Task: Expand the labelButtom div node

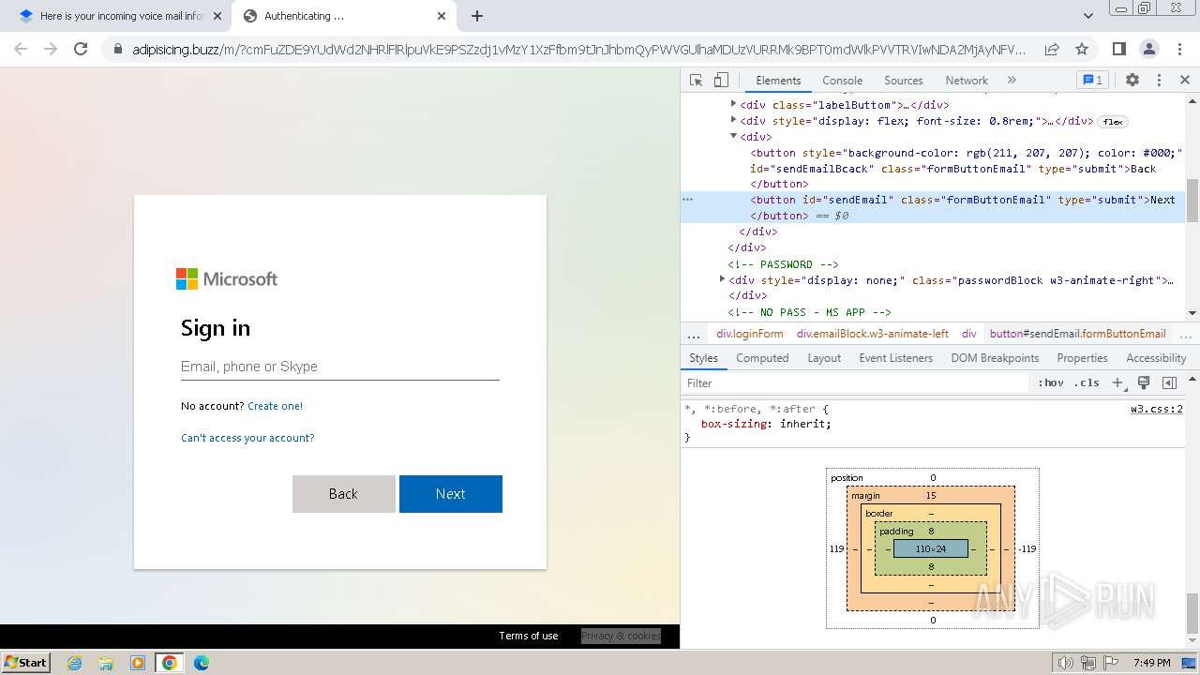Action: click(x=733, y=105)
